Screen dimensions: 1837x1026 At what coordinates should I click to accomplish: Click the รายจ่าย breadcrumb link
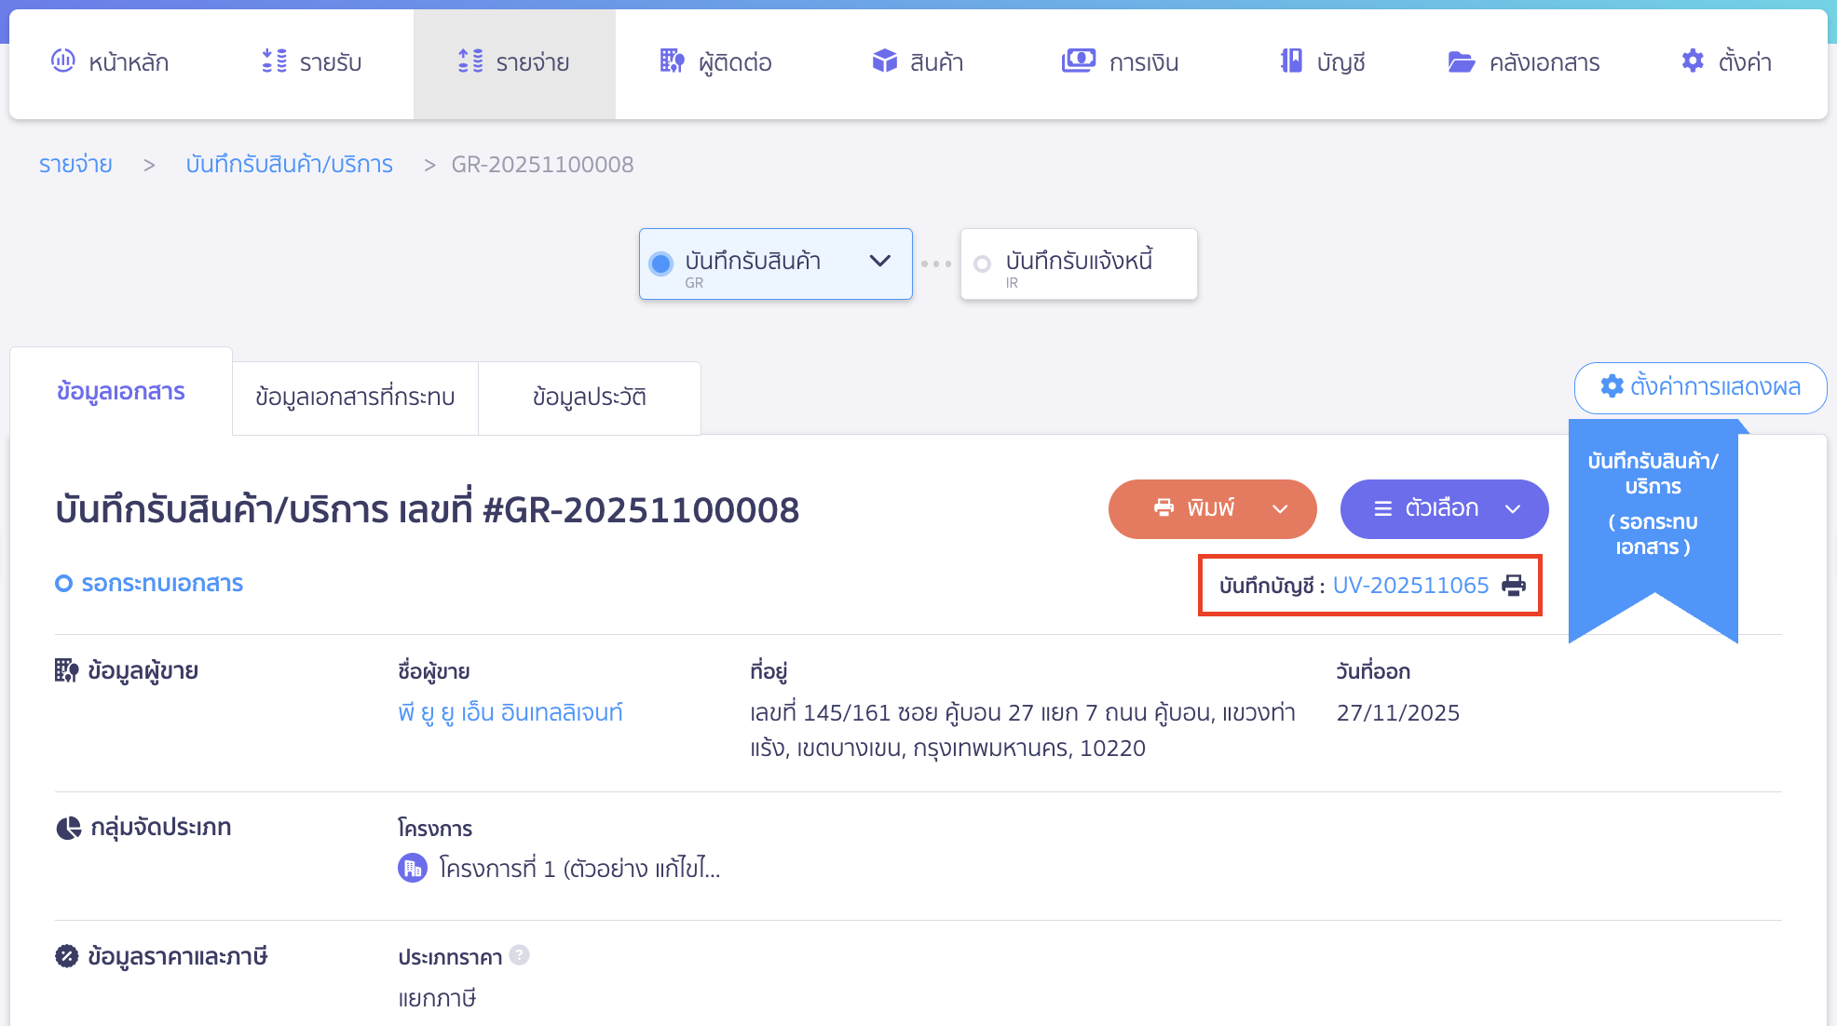tap(75, 165)
